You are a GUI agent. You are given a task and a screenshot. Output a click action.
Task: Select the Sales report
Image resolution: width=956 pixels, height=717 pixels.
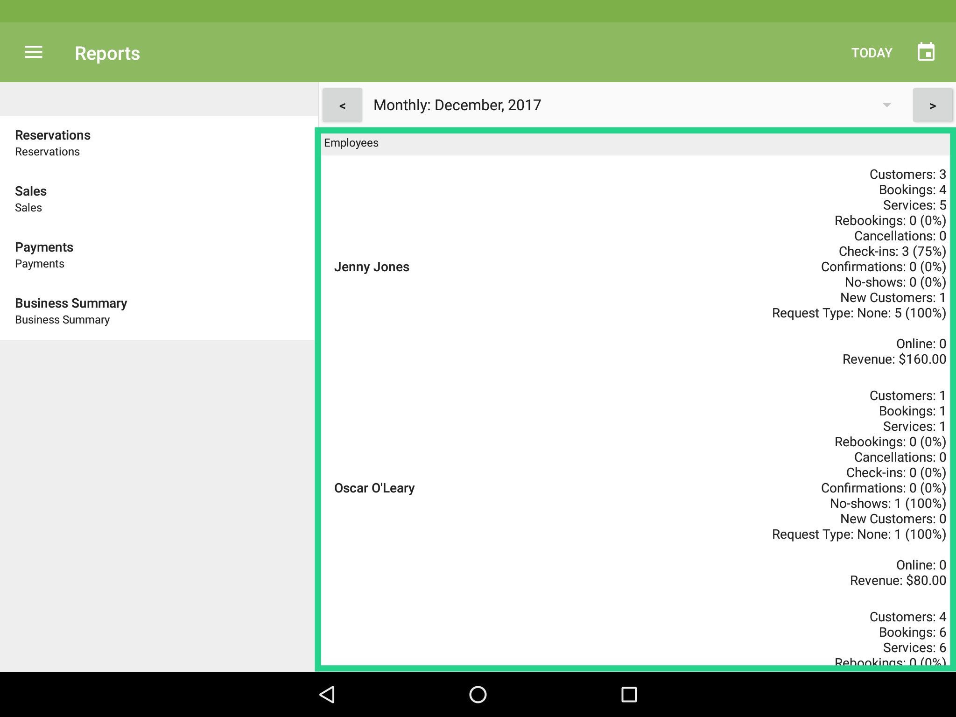pyautogui.click(x=31, y=199)
